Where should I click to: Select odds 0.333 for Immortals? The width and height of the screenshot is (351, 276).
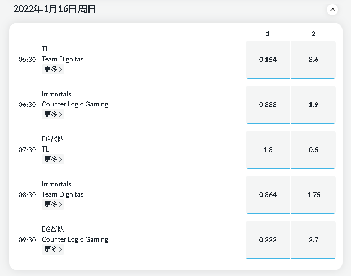pyautogui.click(x=268, y=105)
